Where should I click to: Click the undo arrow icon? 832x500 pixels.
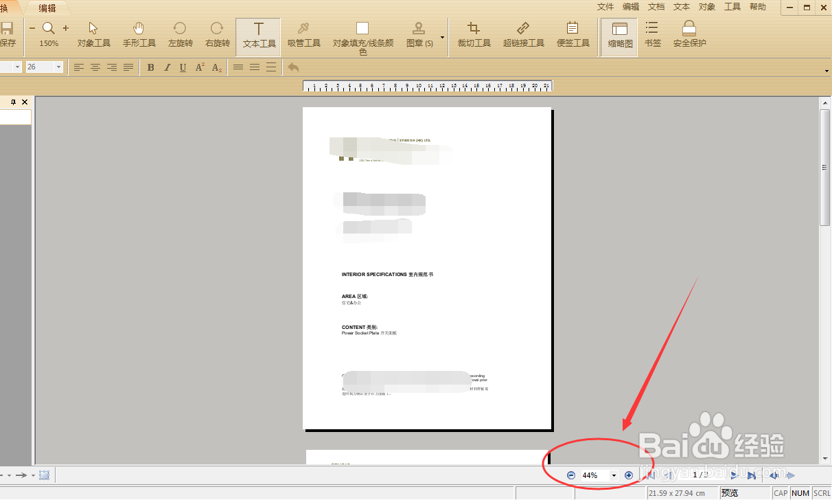click(x=293, y=67)
